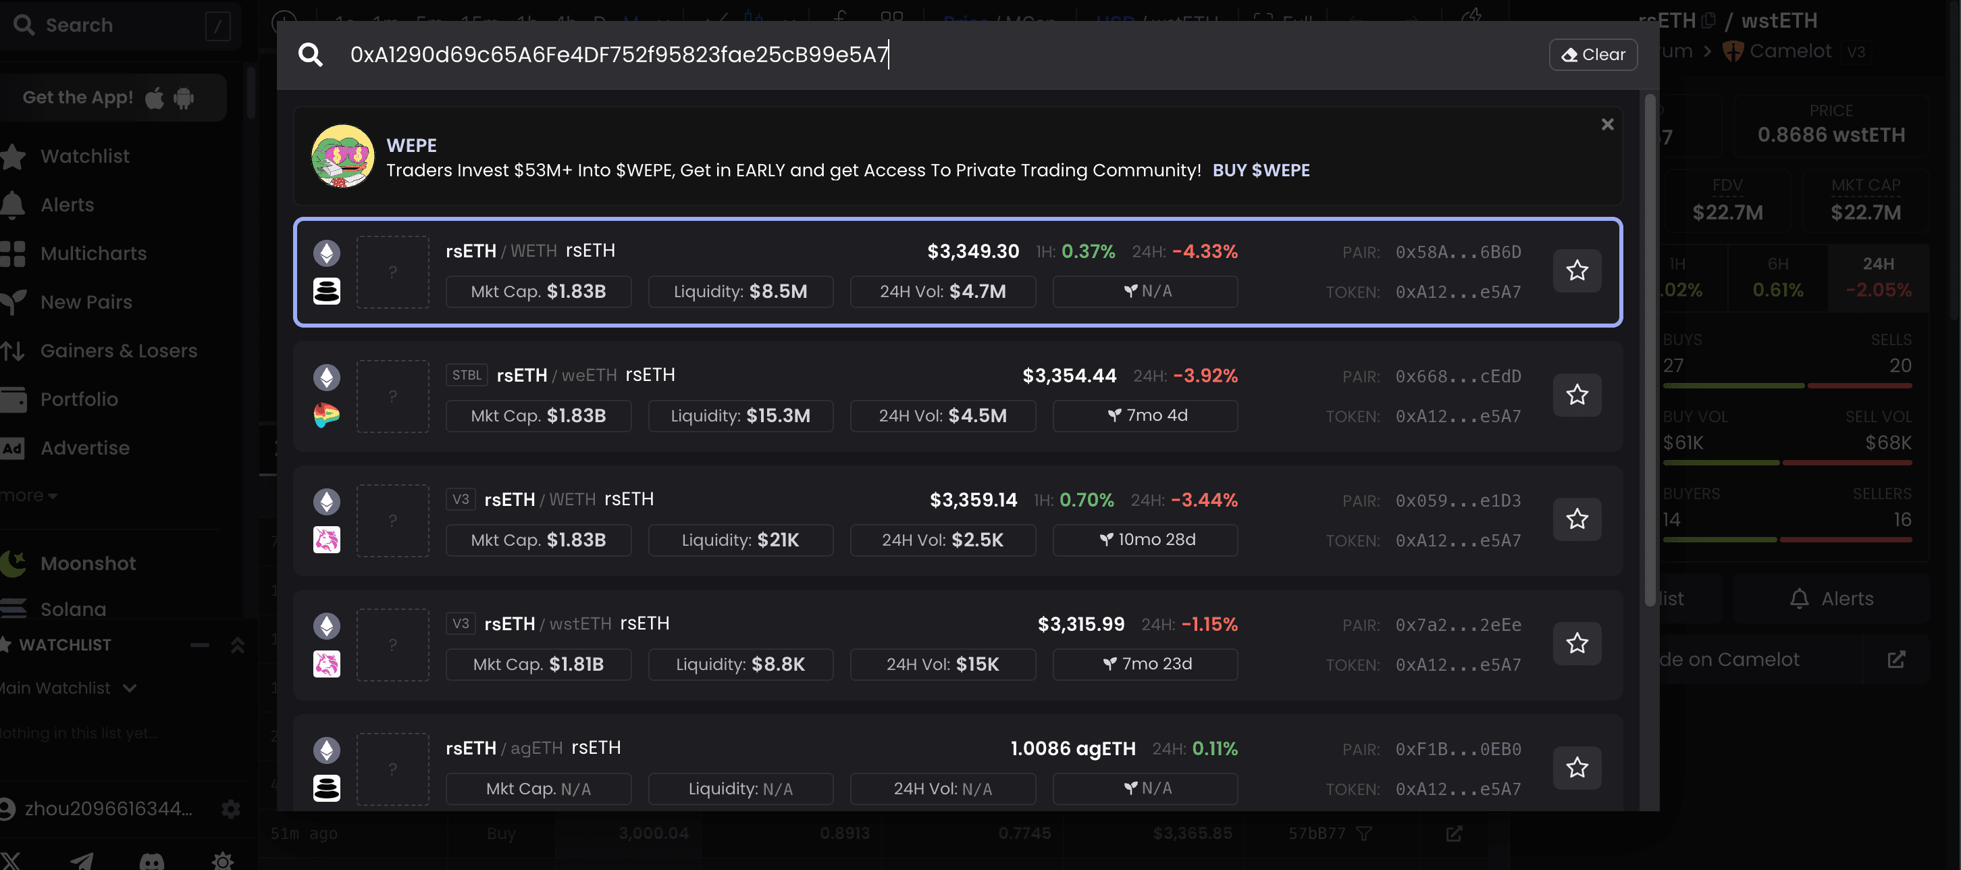Select the Solana chain
The image size is (1961, 870).
[x=73, y=609]
